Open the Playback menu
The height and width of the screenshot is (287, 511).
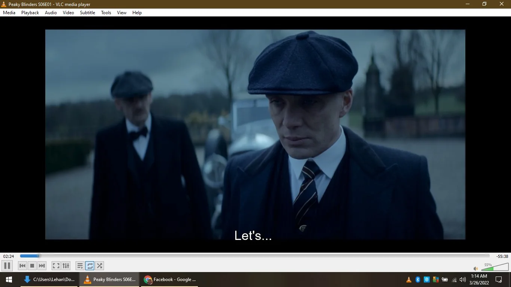[x=30, y=13]
